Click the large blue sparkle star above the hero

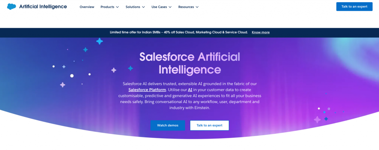pos(99,41)
